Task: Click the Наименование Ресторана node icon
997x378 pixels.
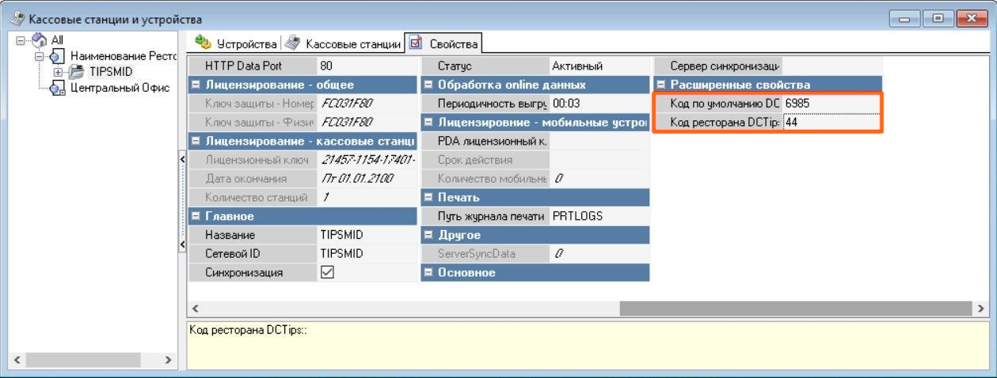Action: pos(56,57)
